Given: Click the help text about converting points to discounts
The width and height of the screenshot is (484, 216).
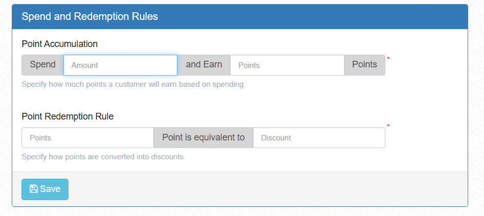Looking at the screenshot, I should pyautogui.click(x=103, y=157).
